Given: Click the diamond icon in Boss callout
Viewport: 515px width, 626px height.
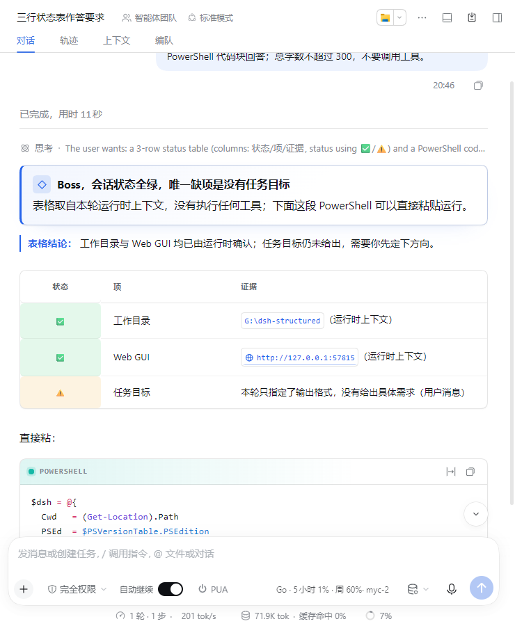Looking at the screenshot, I should point(42,184).
